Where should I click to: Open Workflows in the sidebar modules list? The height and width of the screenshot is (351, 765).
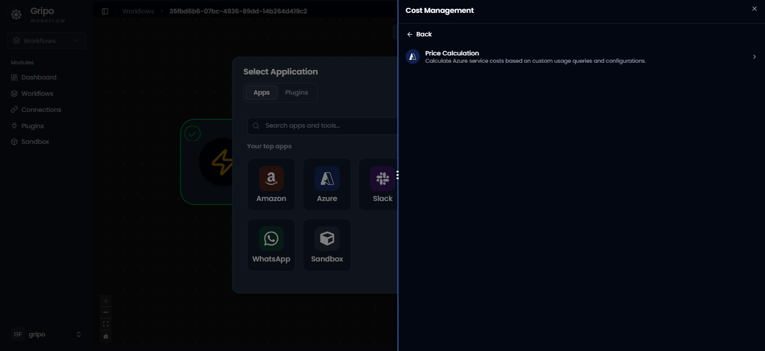tap(37, 93)
